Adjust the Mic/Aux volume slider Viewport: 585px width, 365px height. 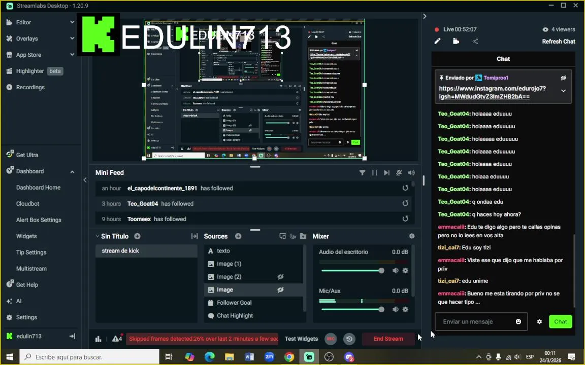click(x=352, y=310)
